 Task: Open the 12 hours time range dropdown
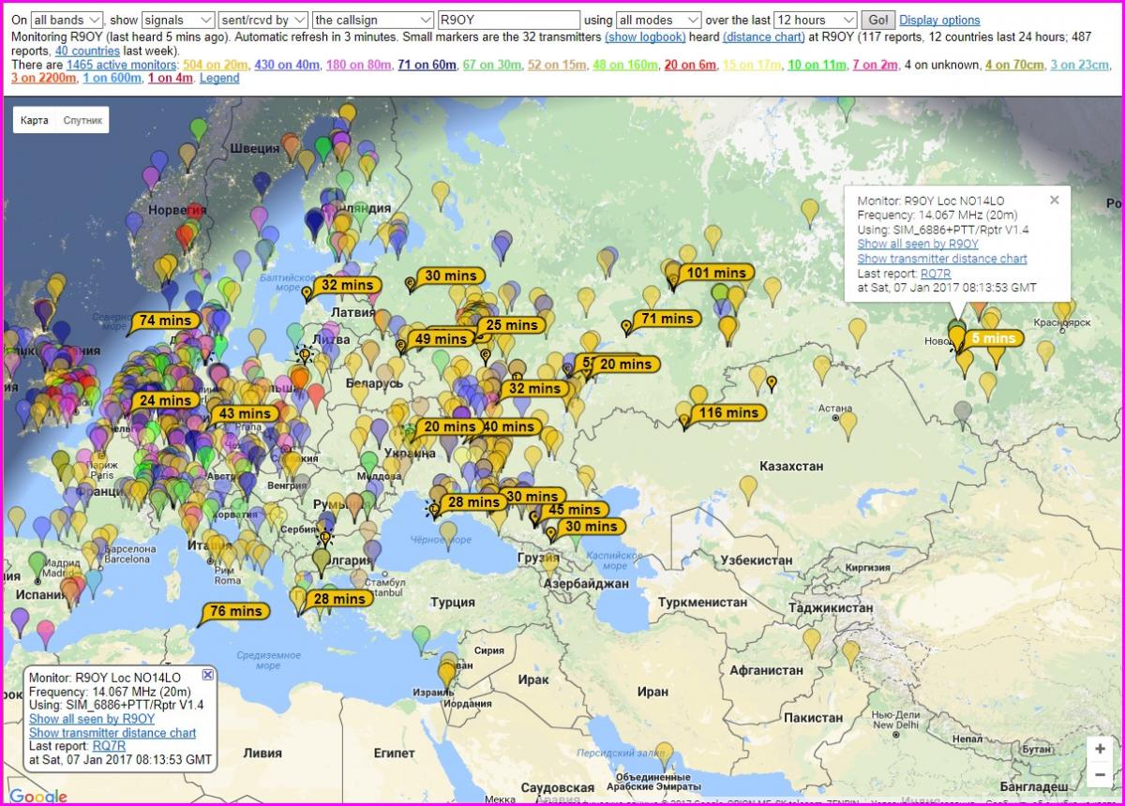tap(816, 20)
